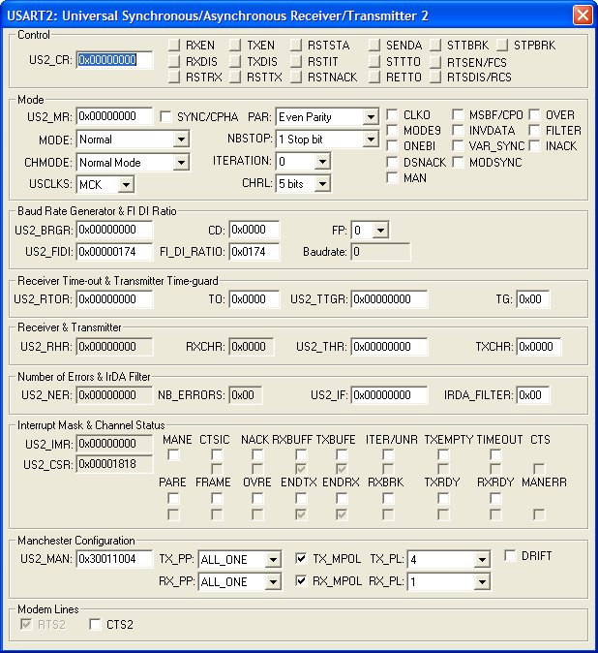The image size is (598, 653).
Task: Tick the SENDA checkbox
Action: click(374, 45)
